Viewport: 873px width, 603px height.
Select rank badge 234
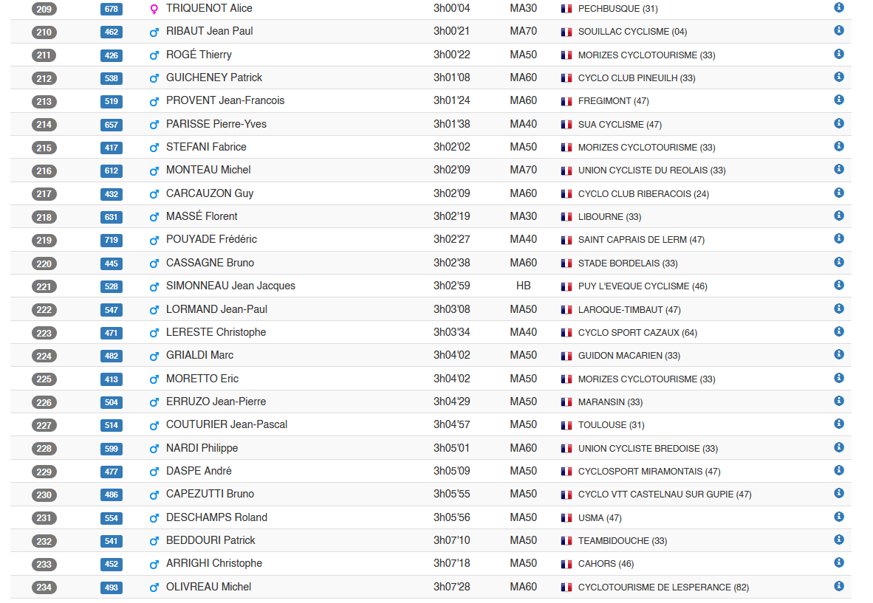[x=44, y=588]
